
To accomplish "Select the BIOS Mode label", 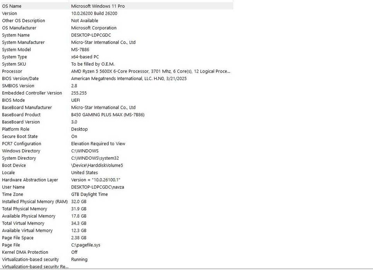I will tap(13, 100).
